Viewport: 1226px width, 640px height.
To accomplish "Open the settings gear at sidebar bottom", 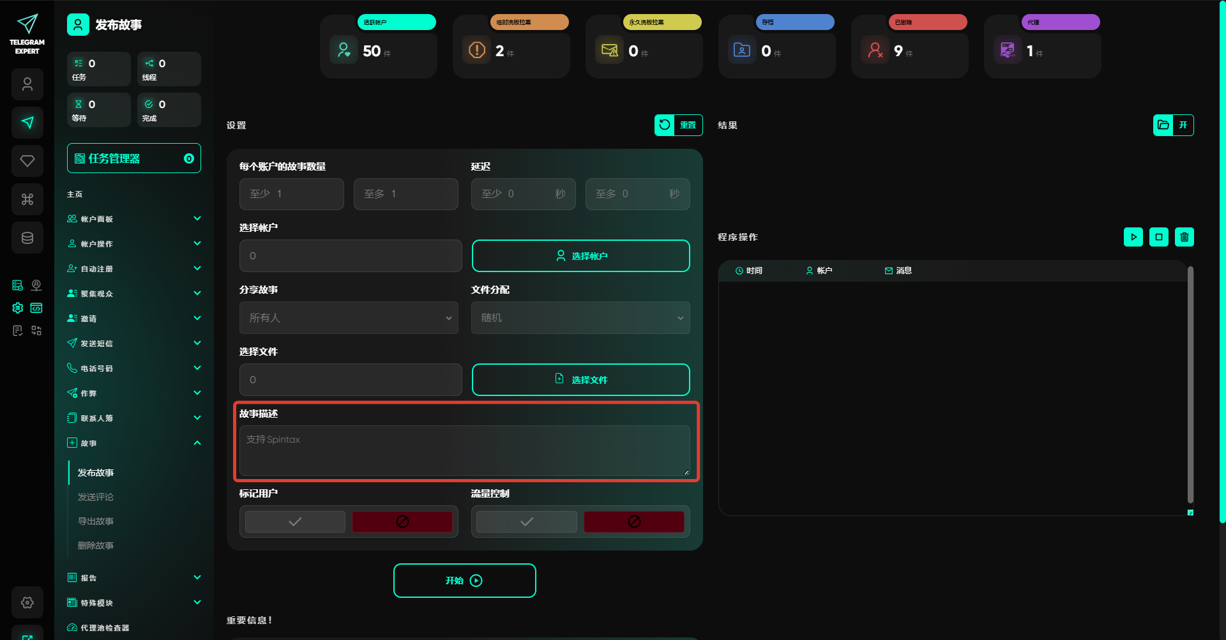I will pyautogui.click(x=27, y=602).
